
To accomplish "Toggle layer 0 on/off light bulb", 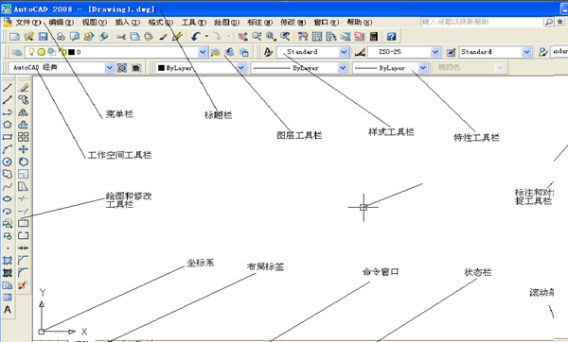I will click(x=31, y=52).
